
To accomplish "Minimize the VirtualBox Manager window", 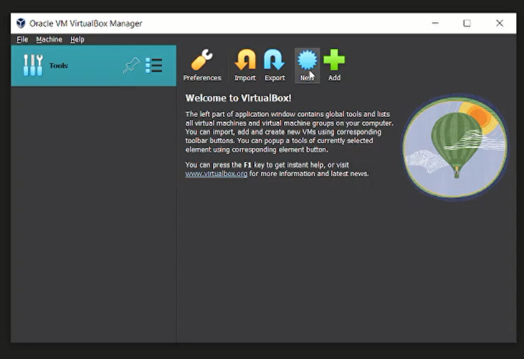I will [x=435, y=23].
